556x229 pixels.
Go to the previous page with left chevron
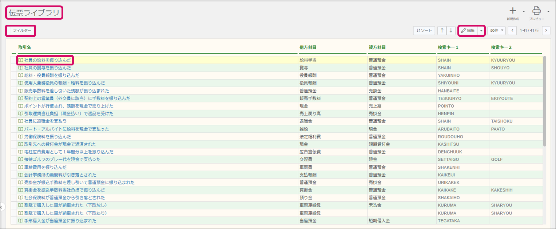click(x=512, y=31)
